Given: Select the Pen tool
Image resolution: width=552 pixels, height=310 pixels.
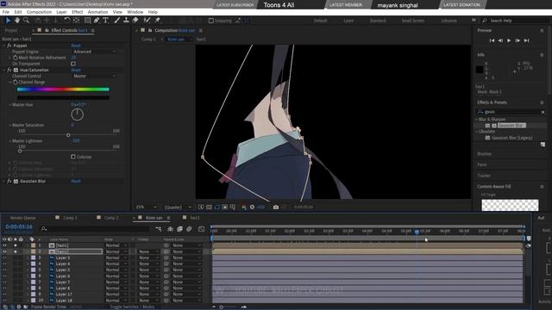Looking at the screenshot, I should (x=97, y=21).
